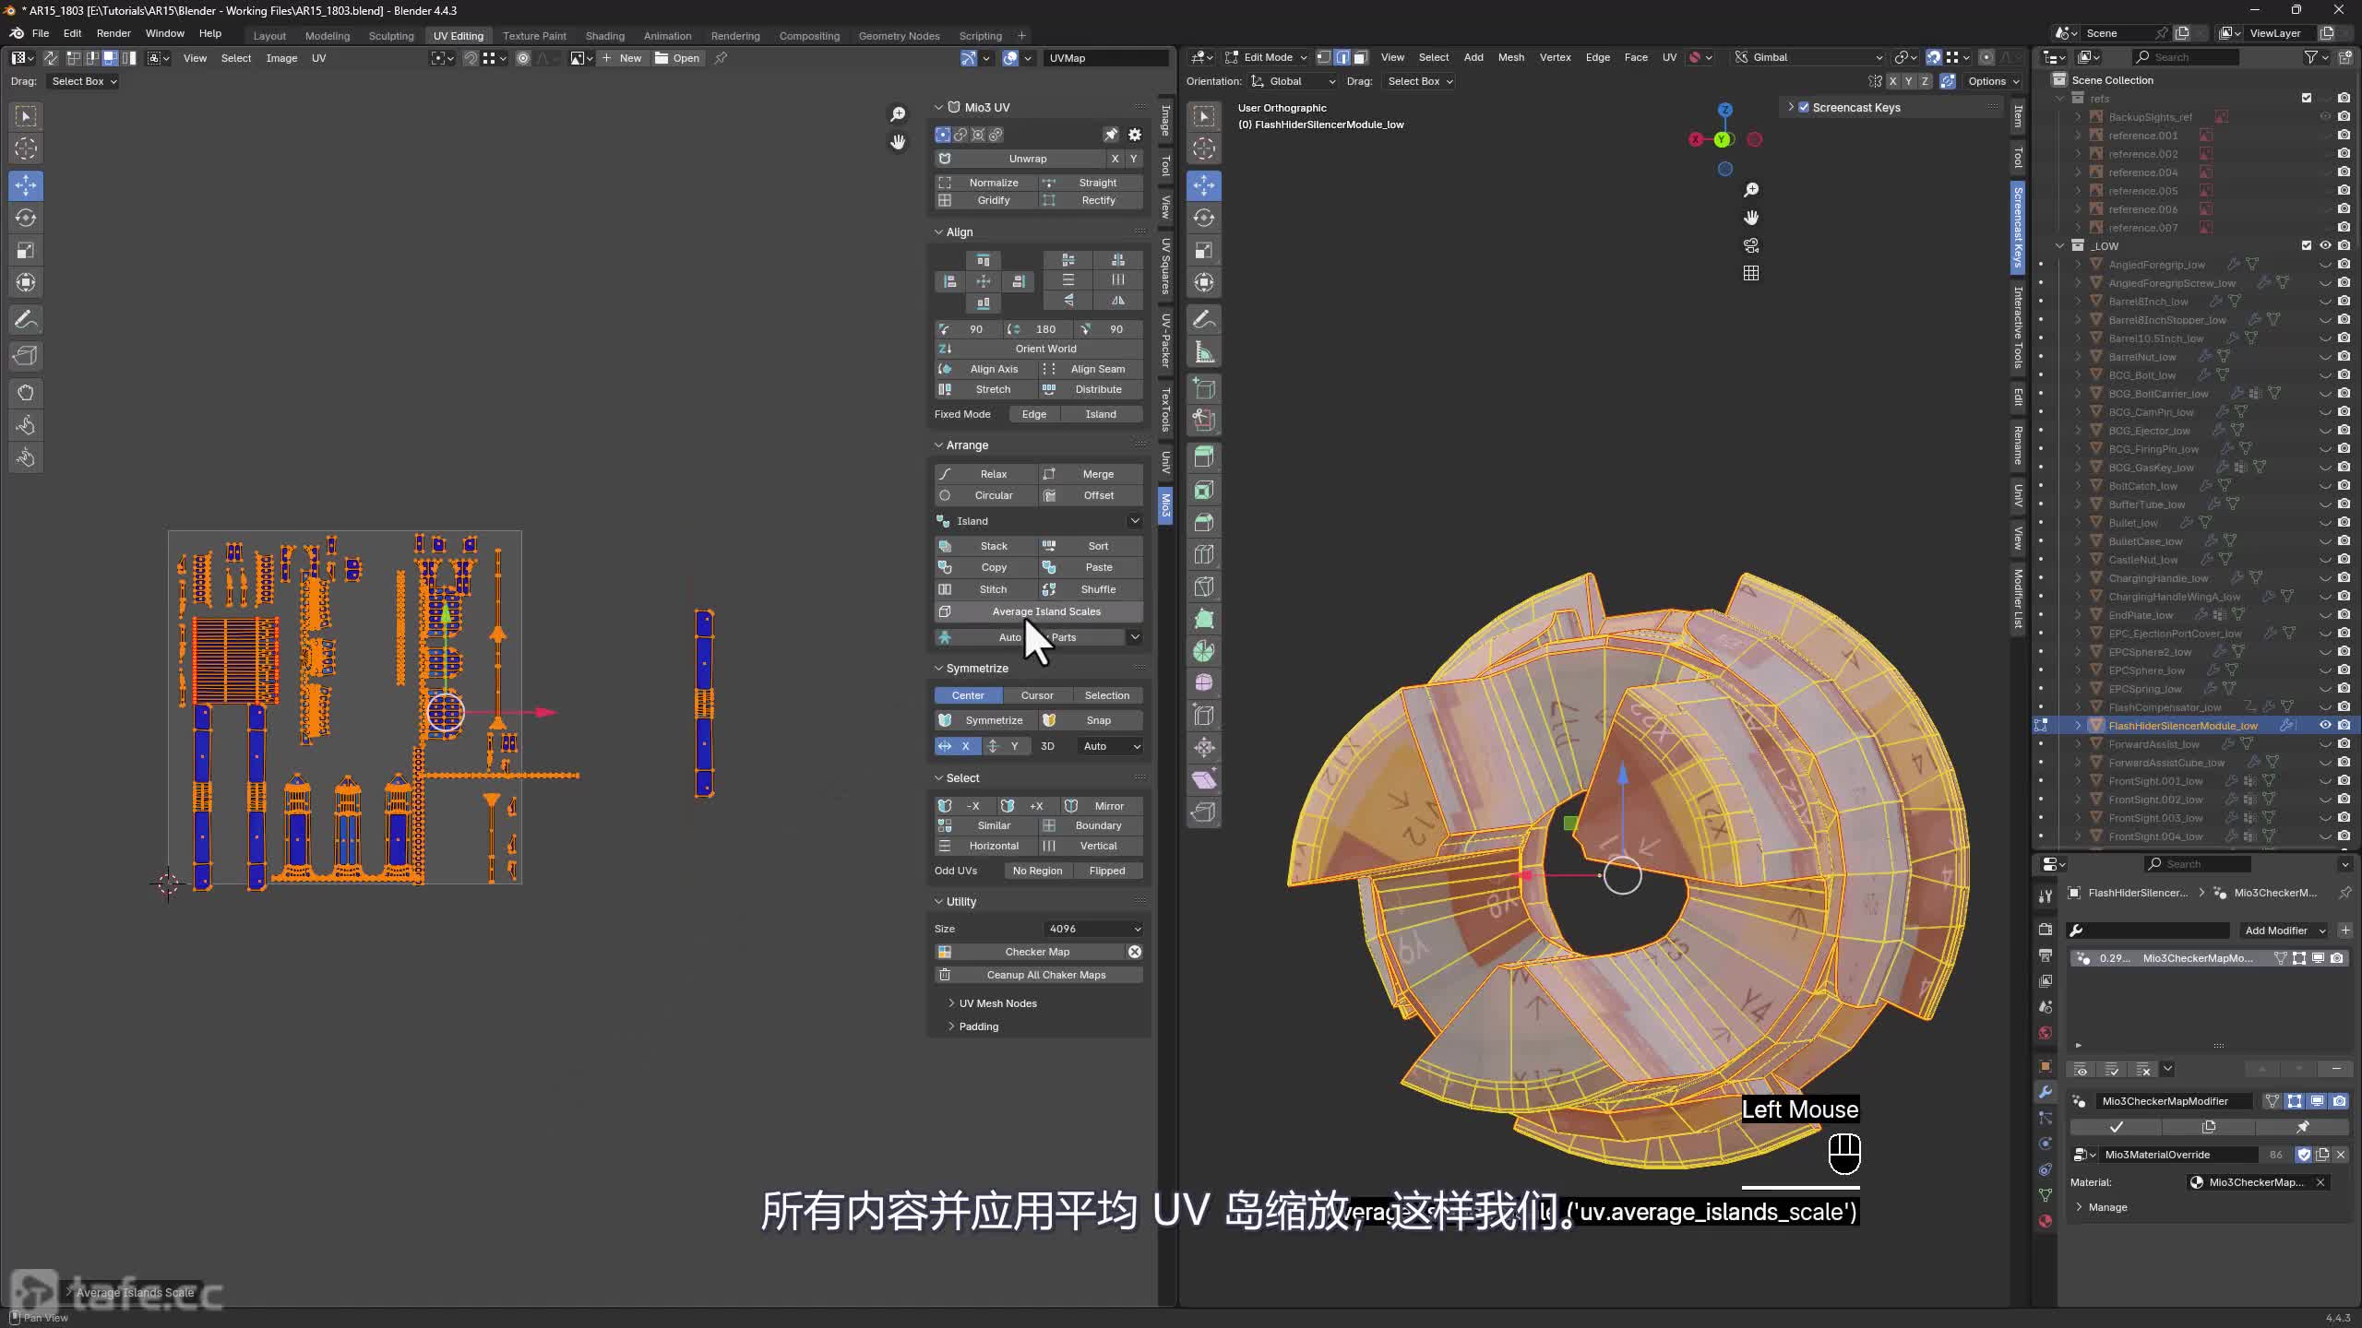Open the checker map Size 4096 dropdown
This screenshot has width=2362, height=1328.
(1093, 929)
